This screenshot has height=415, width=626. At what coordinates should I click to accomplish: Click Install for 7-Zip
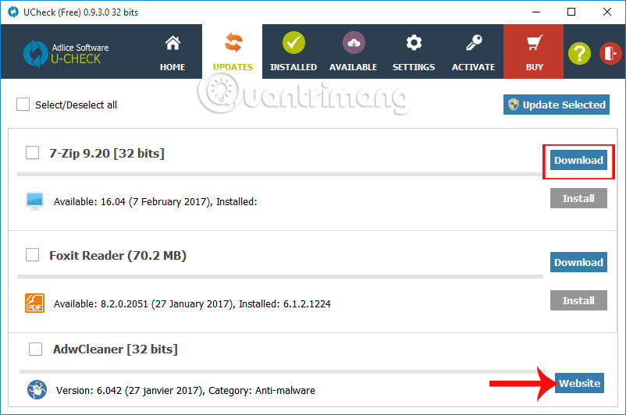578,198
